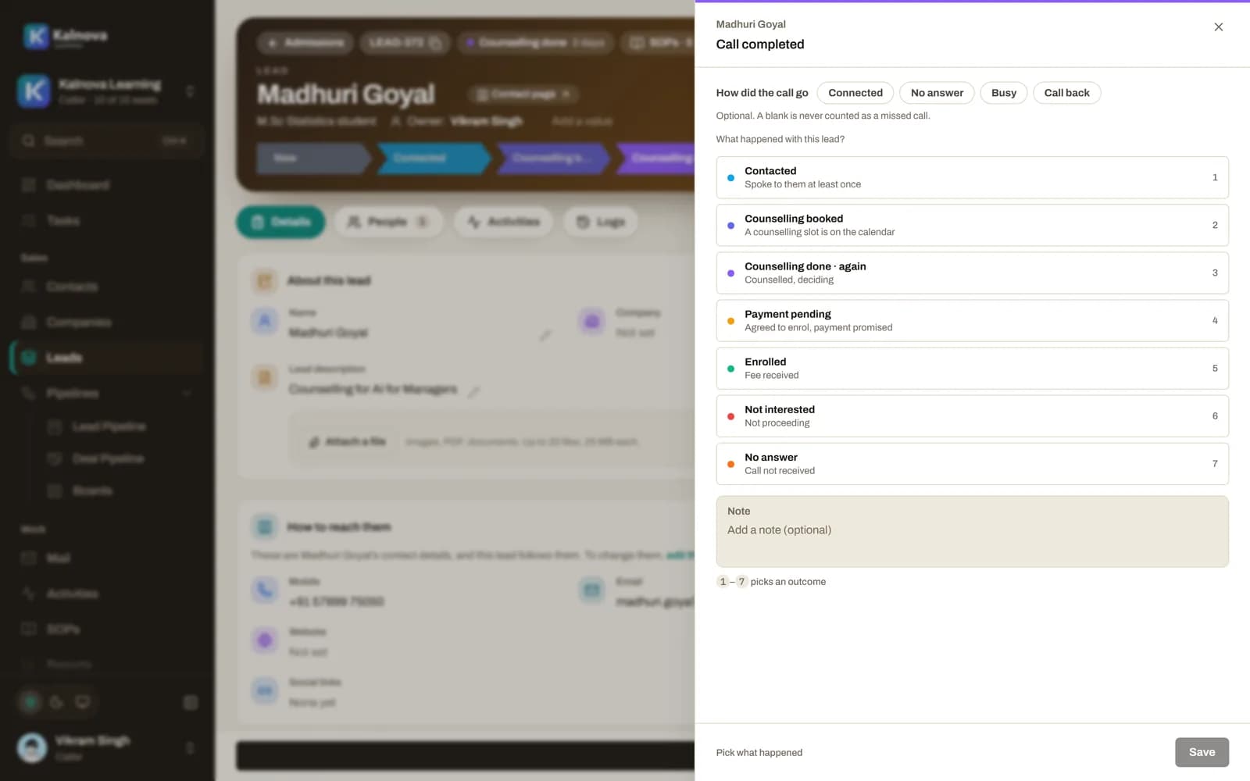
Task: Select the Enrolled outcome
Action: click(972, 368)
